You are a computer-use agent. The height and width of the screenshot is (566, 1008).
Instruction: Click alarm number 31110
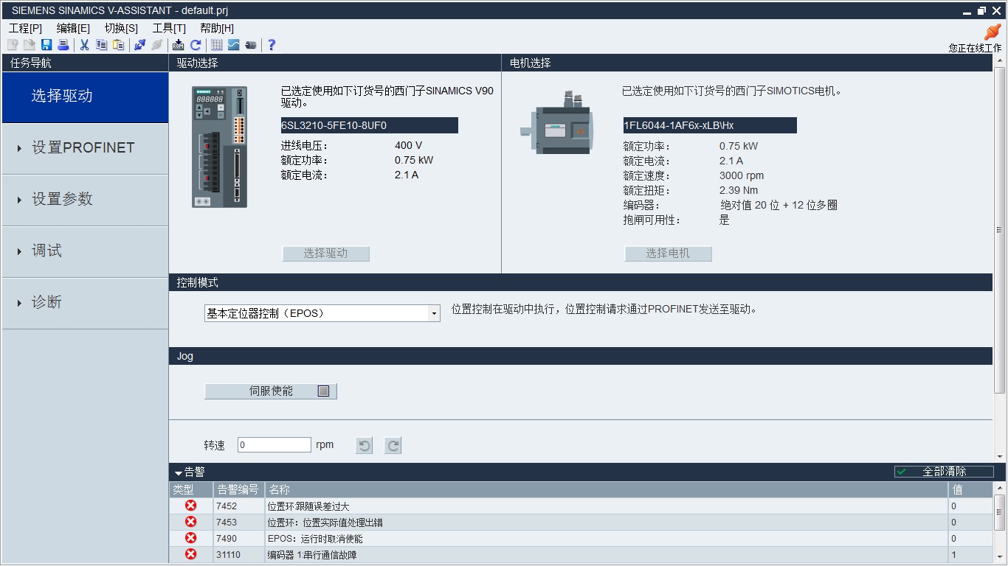point(229,555)
